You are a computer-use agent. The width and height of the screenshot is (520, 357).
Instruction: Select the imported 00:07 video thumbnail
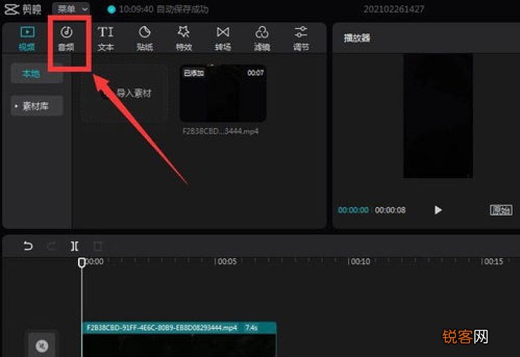(x=223, y=93)
